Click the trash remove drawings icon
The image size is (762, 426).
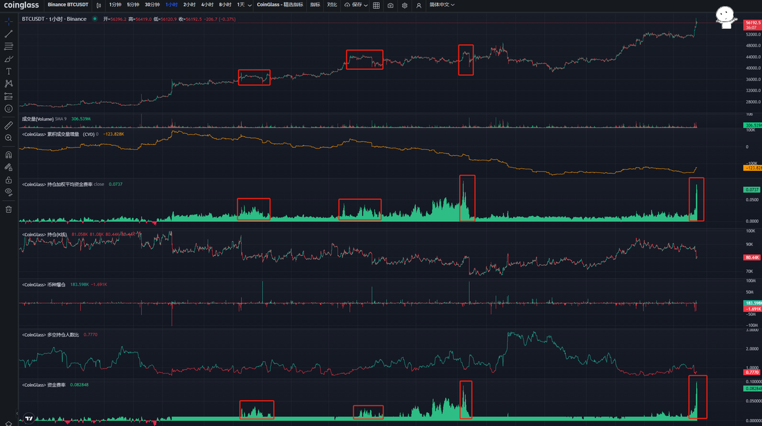pos(9,209)
